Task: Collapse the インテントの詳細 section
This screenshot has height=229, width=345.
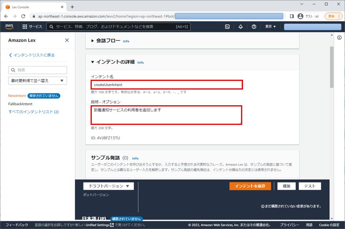Action: click(93, 62)
